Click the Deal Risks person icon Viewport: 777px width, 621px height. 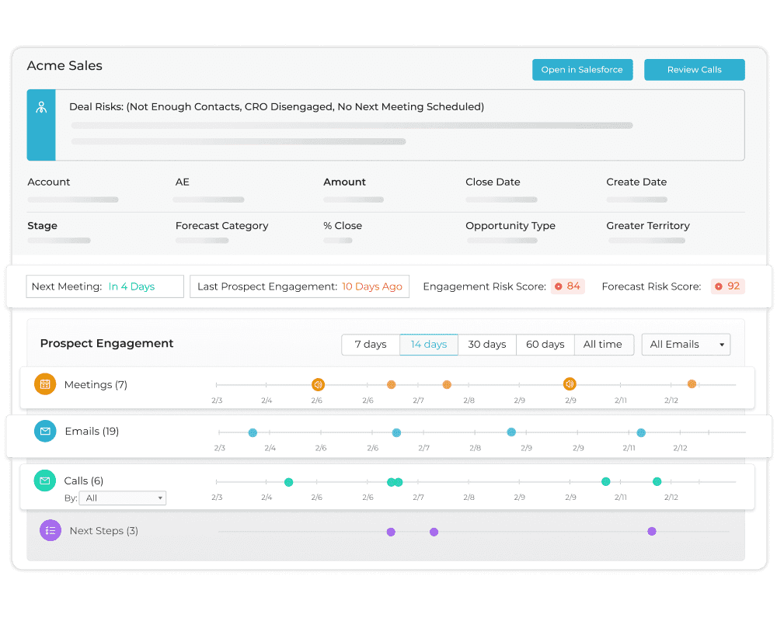tap(41, 108)
